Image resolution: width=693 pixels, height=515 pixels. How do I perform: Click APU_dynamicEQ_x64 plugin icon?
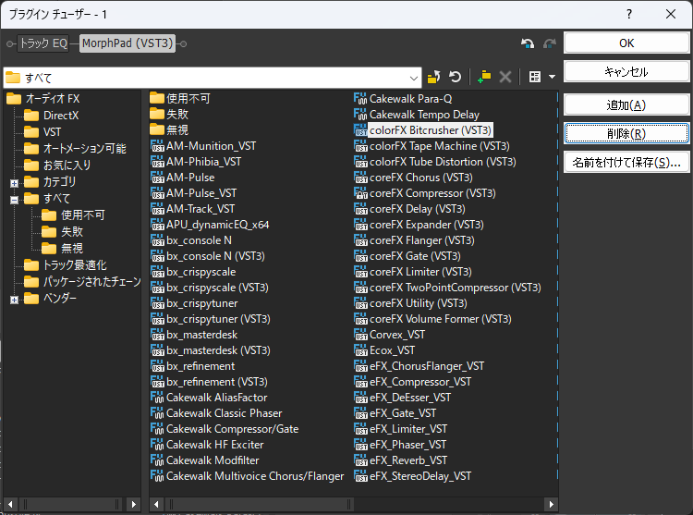pyautogui.click(x=157, y=225)
